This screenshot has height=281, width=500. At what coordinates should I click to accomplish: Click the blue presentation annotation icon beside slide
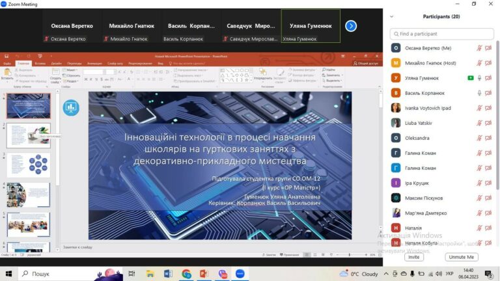point(71,108)
